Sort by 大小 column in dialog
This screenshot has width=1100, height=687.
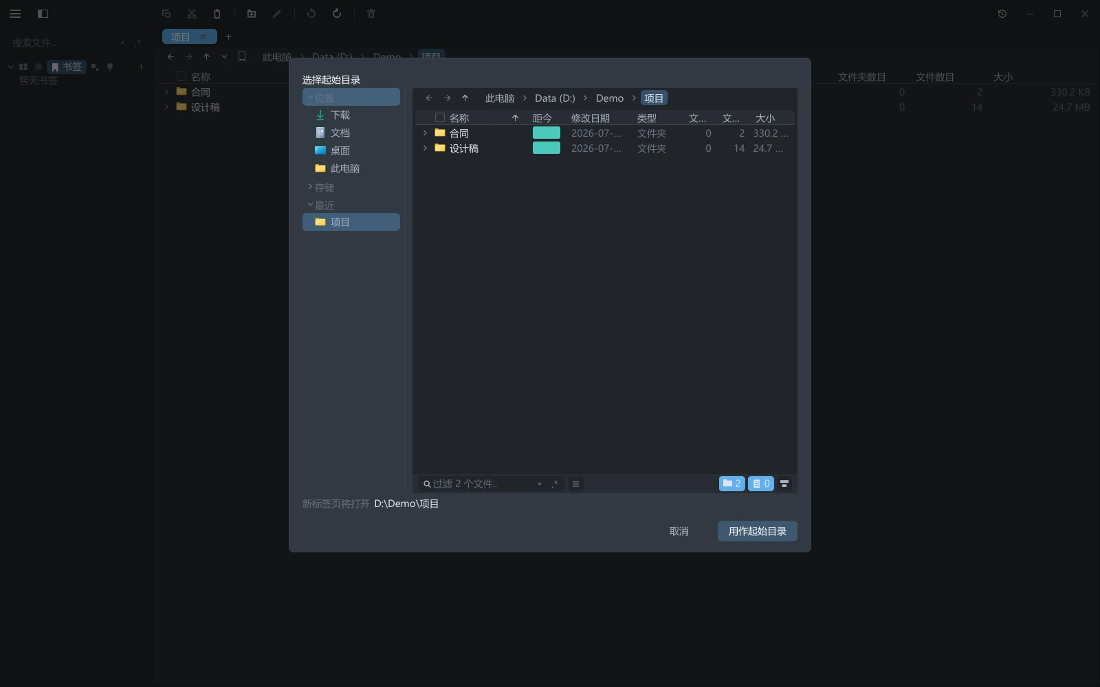click(765, 118)
